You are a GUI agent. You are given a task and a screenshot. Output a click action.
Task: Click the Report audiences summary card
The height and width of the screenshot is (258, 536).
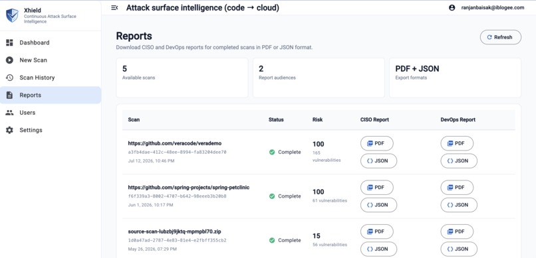click(319, 78)
